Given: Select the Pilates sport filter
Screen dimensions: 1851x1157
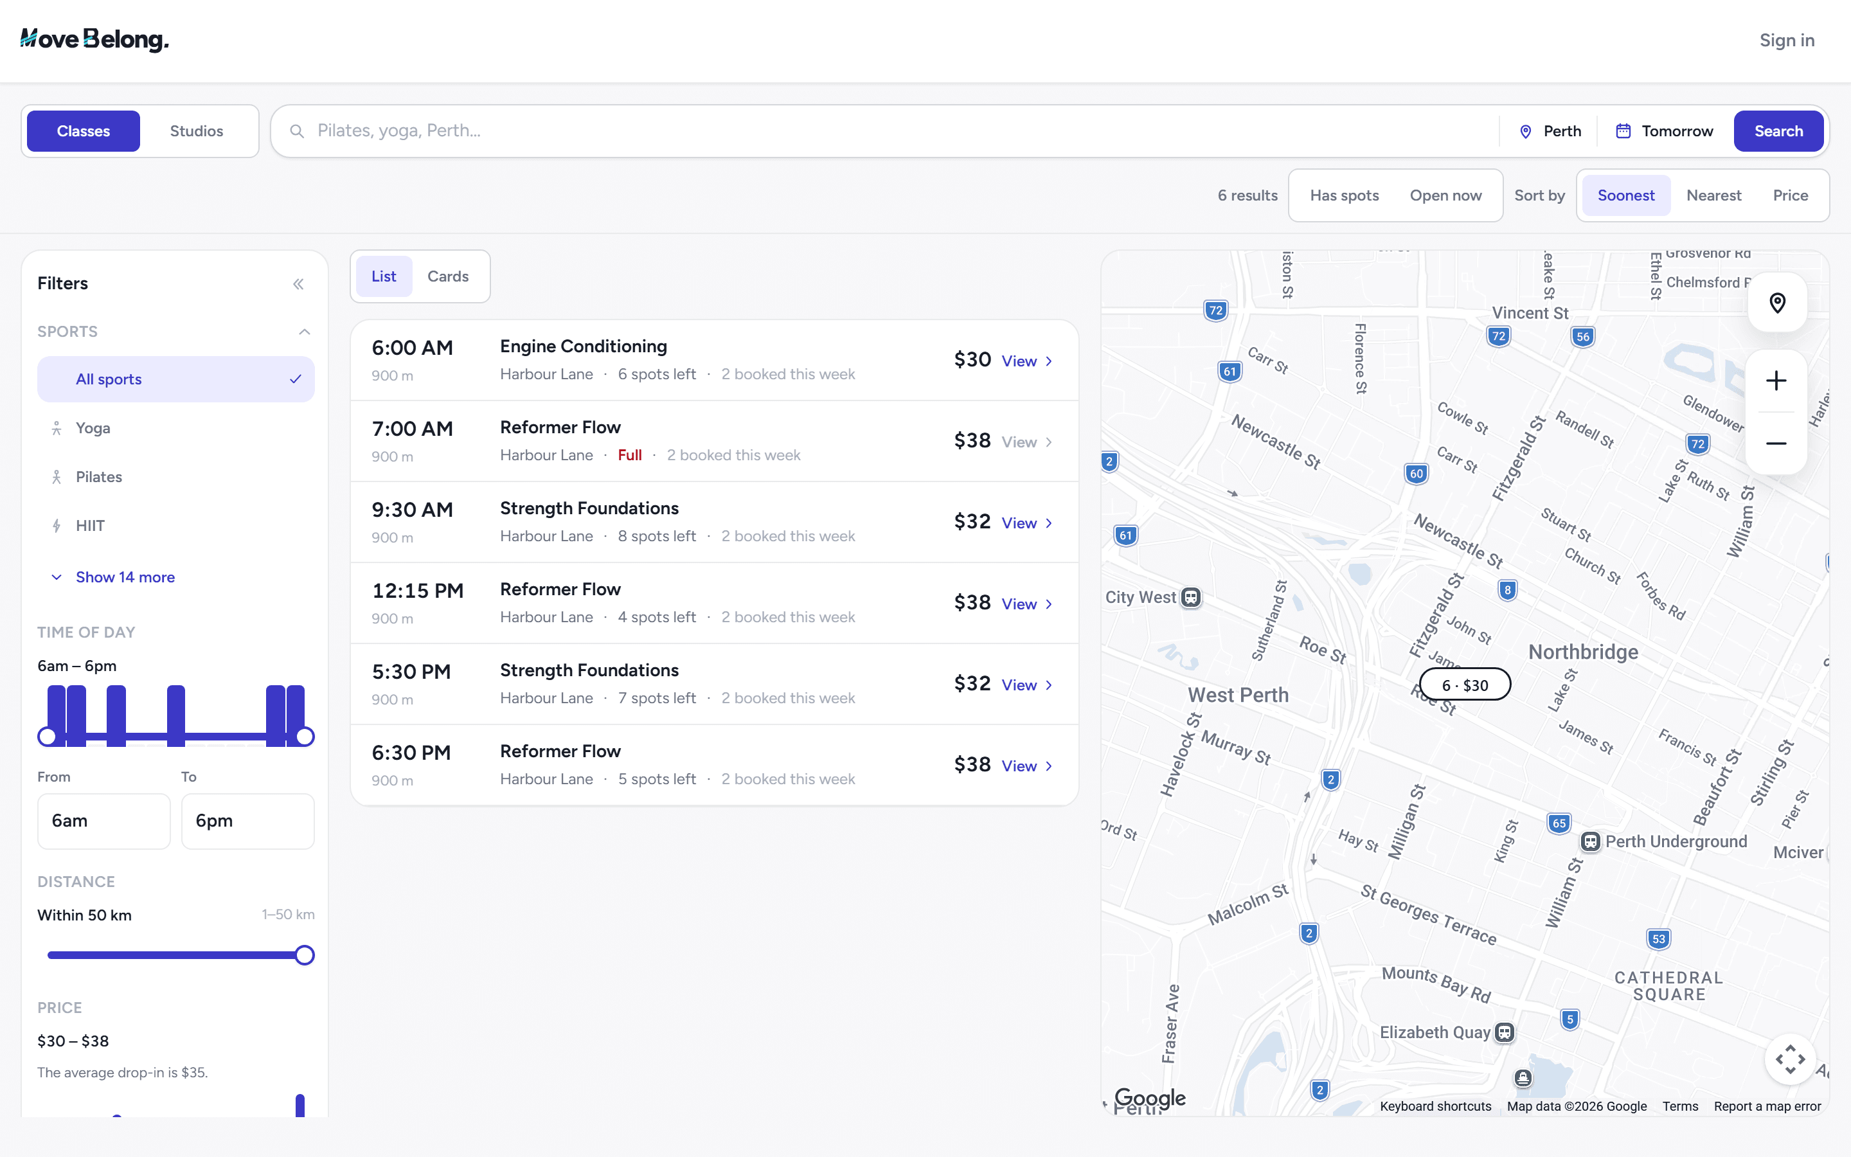Looking at the screenshot, I should [x=176, y=477].
